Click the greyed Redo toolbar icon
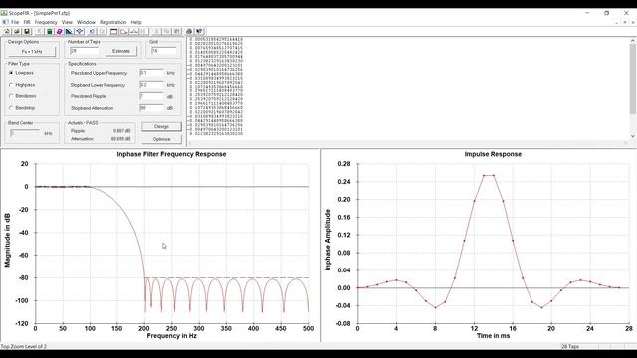Image resolution: width=637 pixels, height=358 pixels. tap(102, 31)
